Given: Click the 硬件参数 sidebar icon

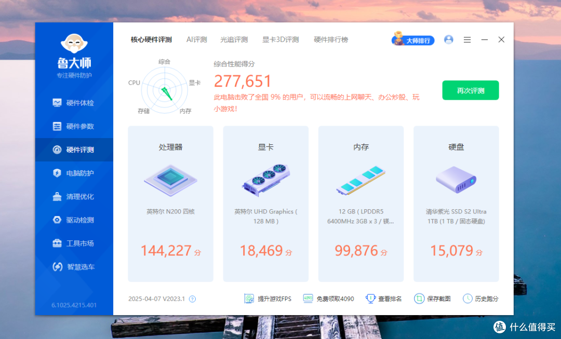Looking at the screenshot, I should [57, 126].
